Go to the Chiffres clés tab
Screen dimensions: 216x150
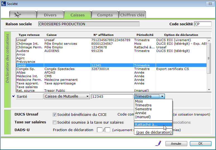point(132,15)
